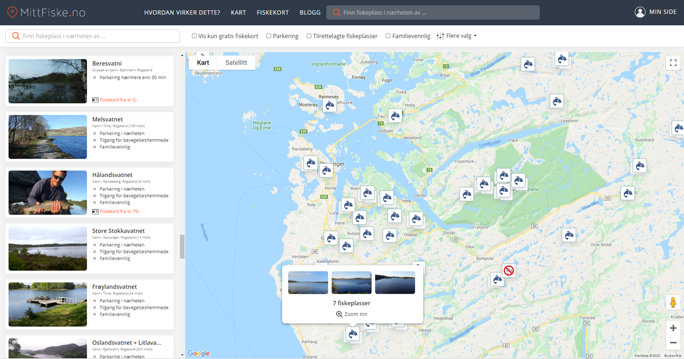Click the first photo in the map popup
The width and height of the screenshot is (684, 359).
pyautogui.click(x=308, y=283)
